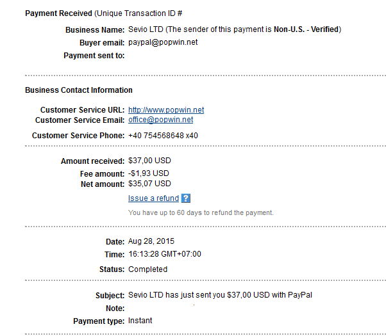Screen dimensions: 386x336
Task: Click the $35,07 USD net amount
Action: [x=149, y=184]
